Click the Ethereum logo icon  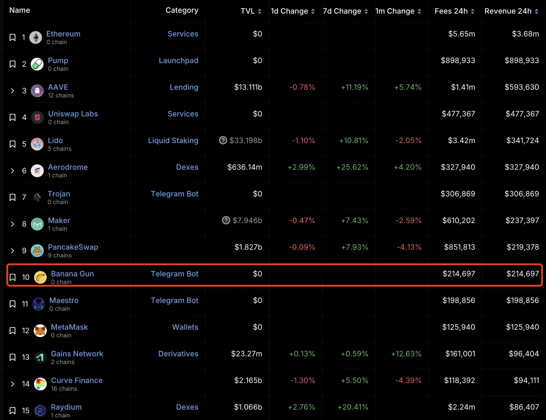36,38
